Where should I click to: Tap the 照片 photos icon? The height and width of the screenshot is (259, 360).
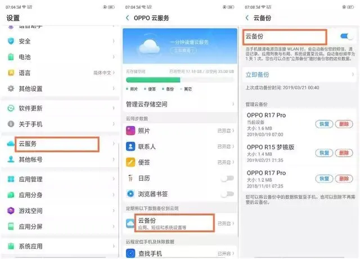(x=130, y=131)
